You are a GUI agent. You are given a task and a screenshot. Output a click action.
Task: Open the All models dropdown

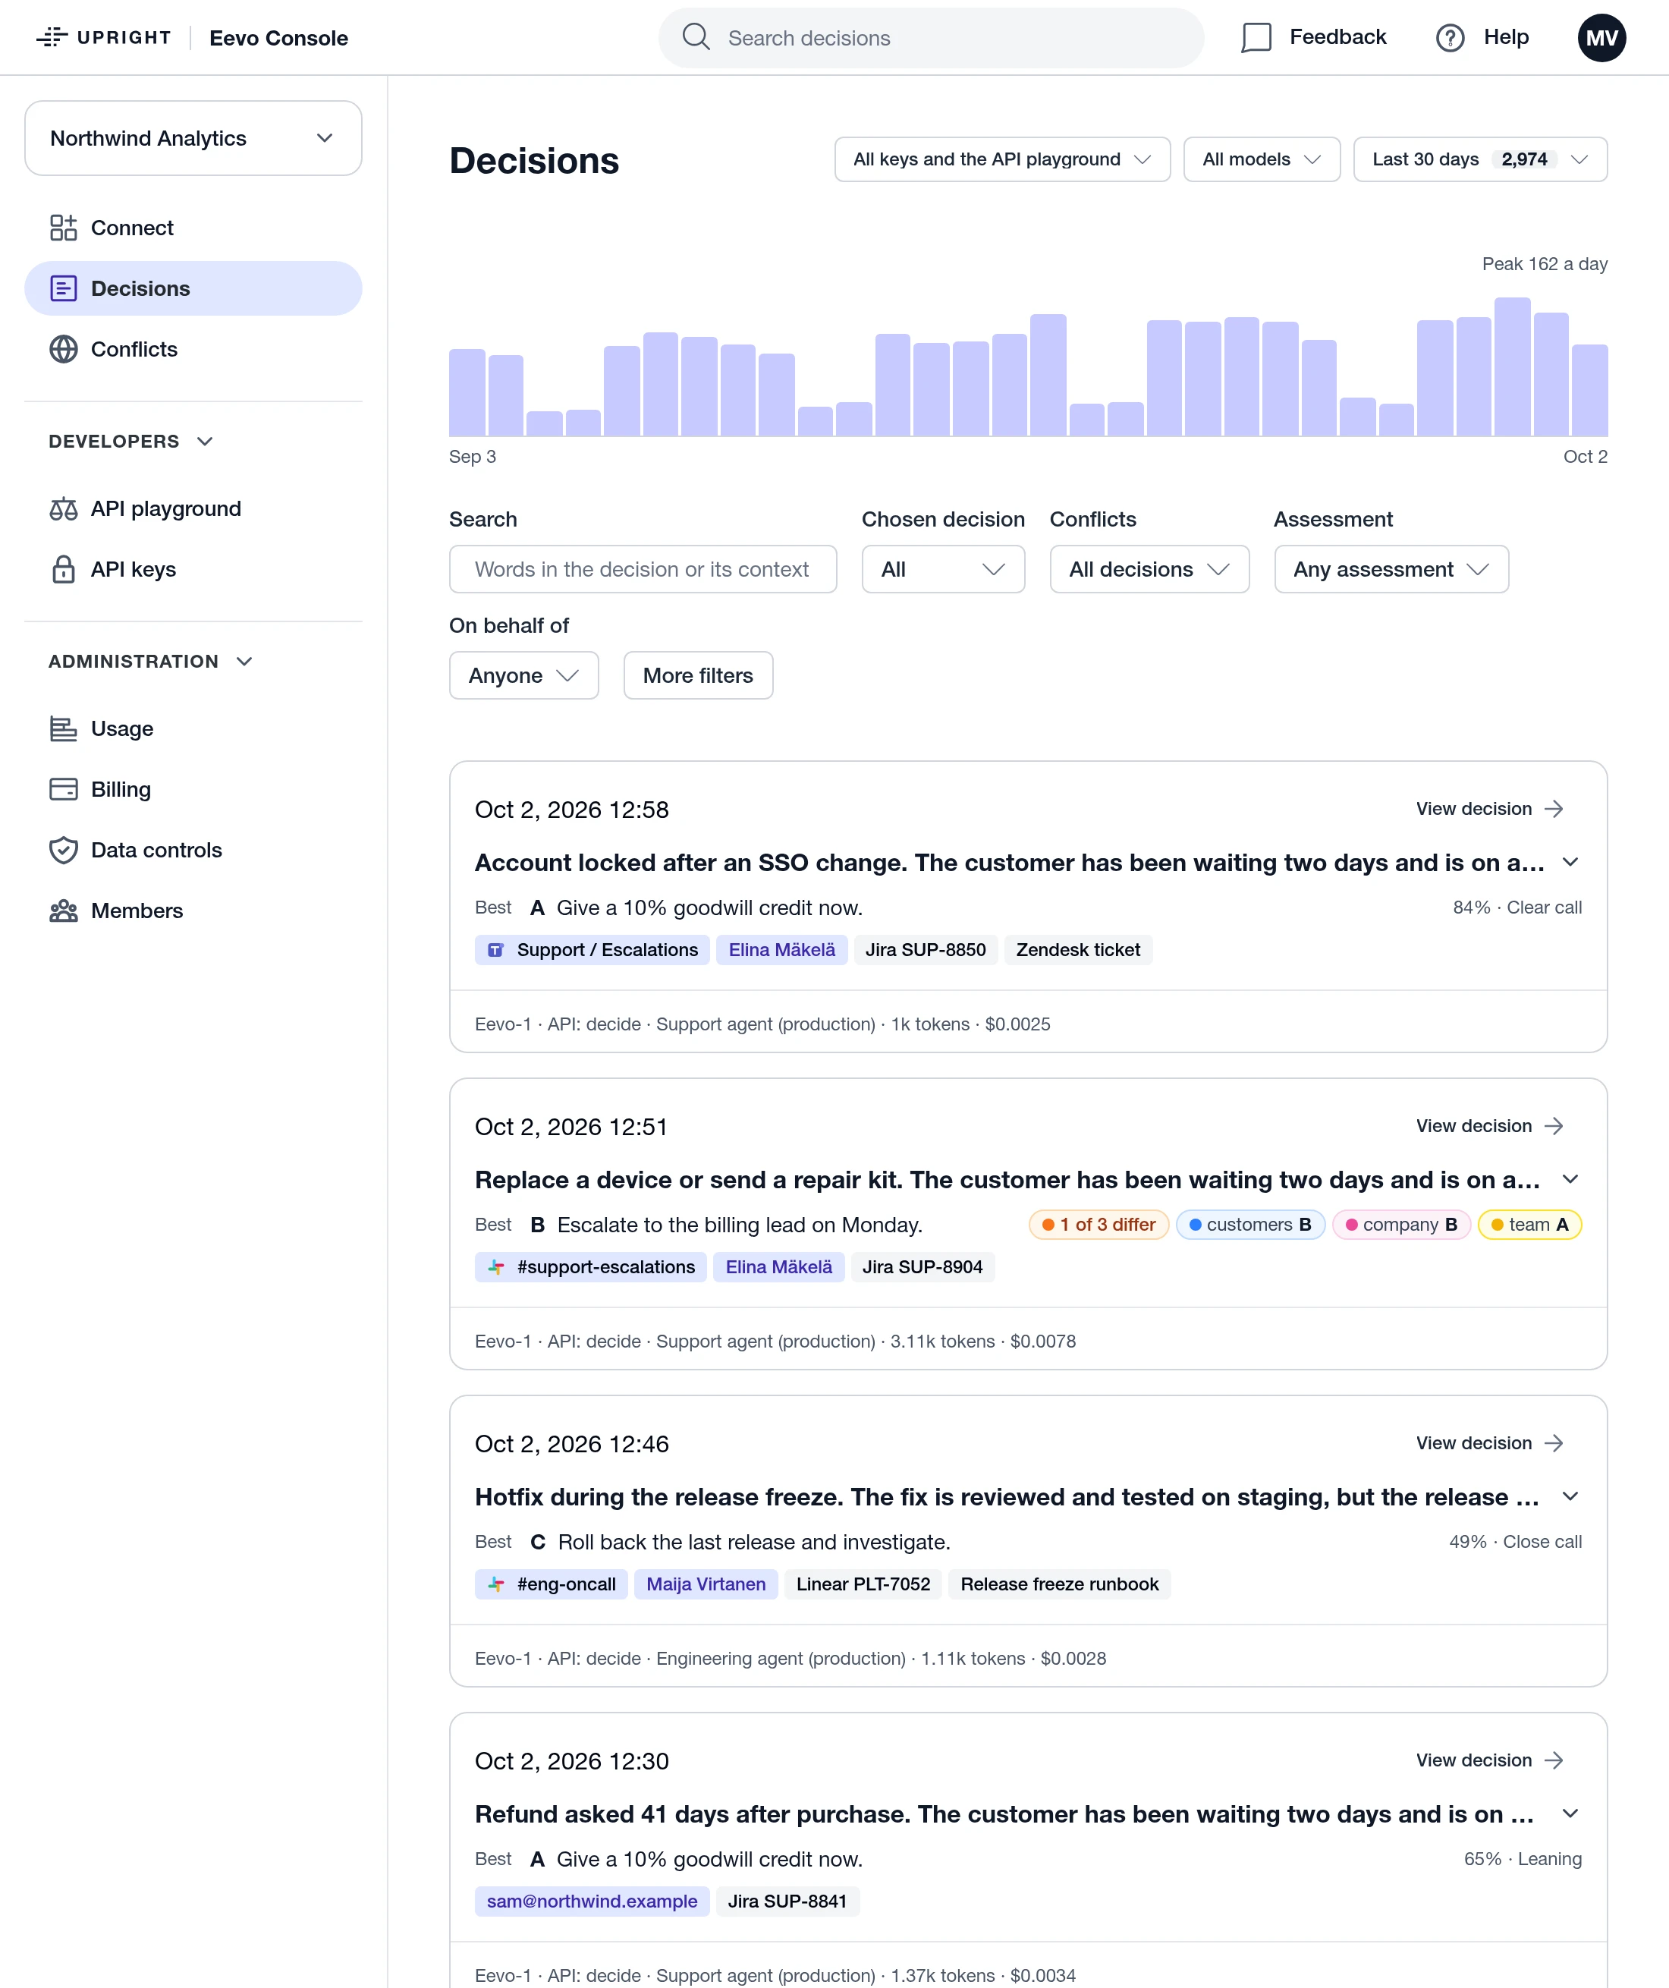coord(1261,159)
